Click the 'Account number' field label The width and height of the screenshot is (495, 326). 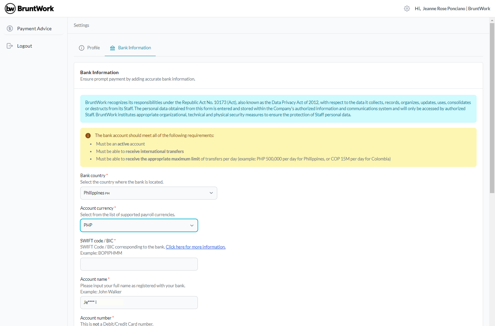[96, 318]
